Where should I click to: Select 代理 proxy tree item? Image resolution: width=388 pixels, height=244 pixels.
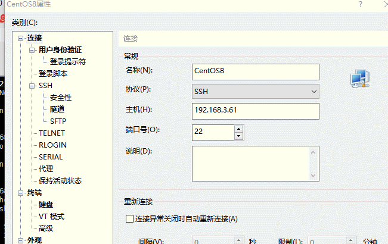(46, 168)
